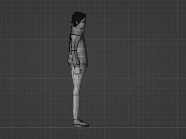Click the 3D cursor at the character's feet
Viewport: 186px width, 139px height.
[x=80, y=127]
